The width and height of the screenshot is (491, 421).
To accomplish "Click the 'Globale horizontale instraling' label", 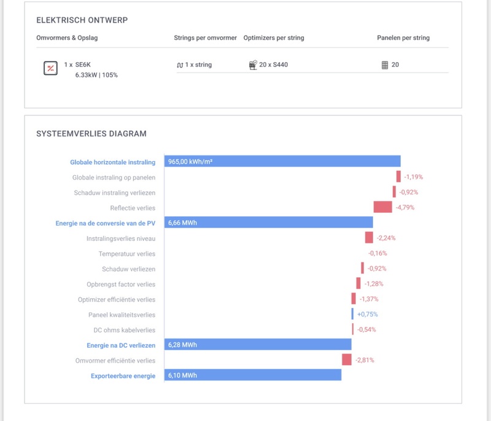I will tap(112, 162).
